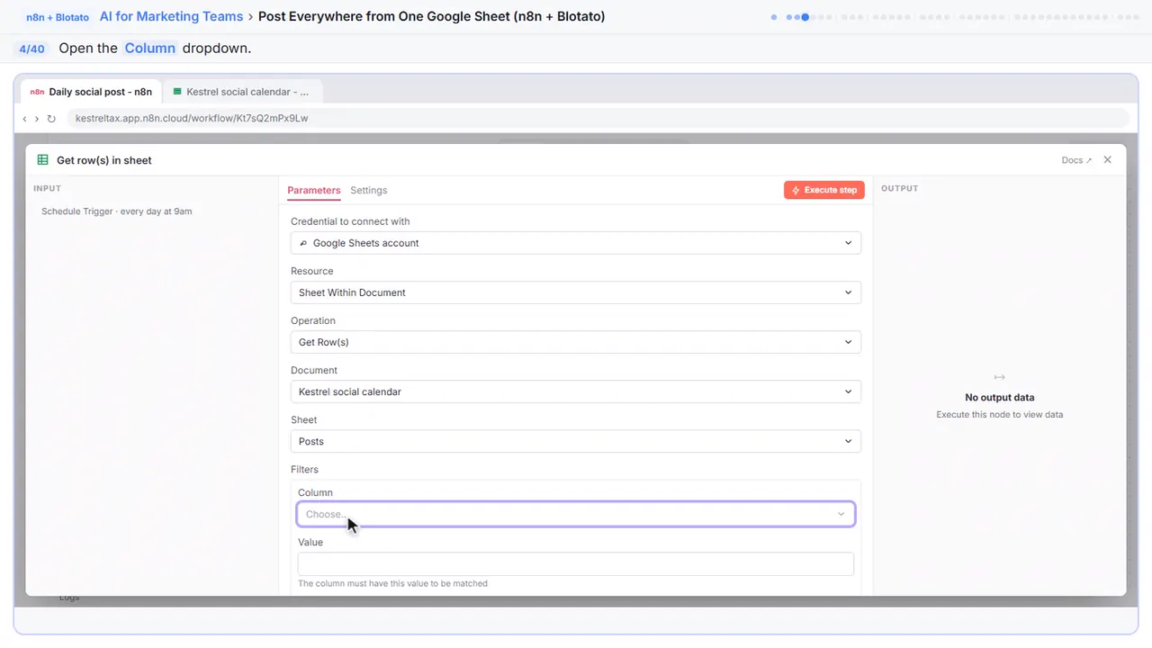
Task: Click the Get row(s) in sheet title
Action: (x=104, y=160)
